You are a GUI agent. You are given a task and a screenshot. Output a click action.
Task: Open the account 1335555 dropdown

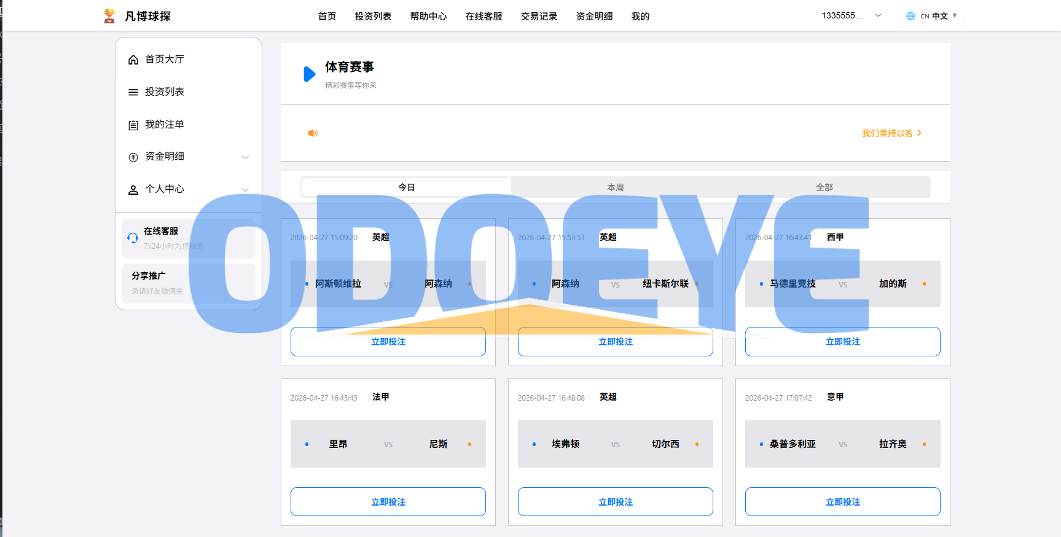[852, 15]
